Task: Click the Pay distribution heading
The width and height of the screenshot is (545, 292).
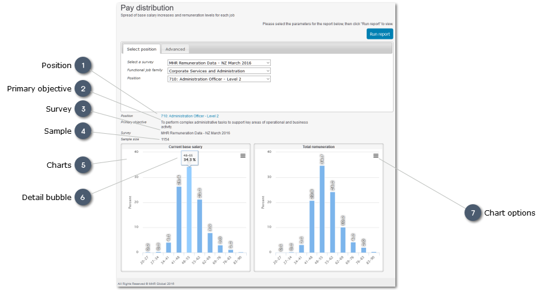Action: pyautogui.click(x=147, y=8)
